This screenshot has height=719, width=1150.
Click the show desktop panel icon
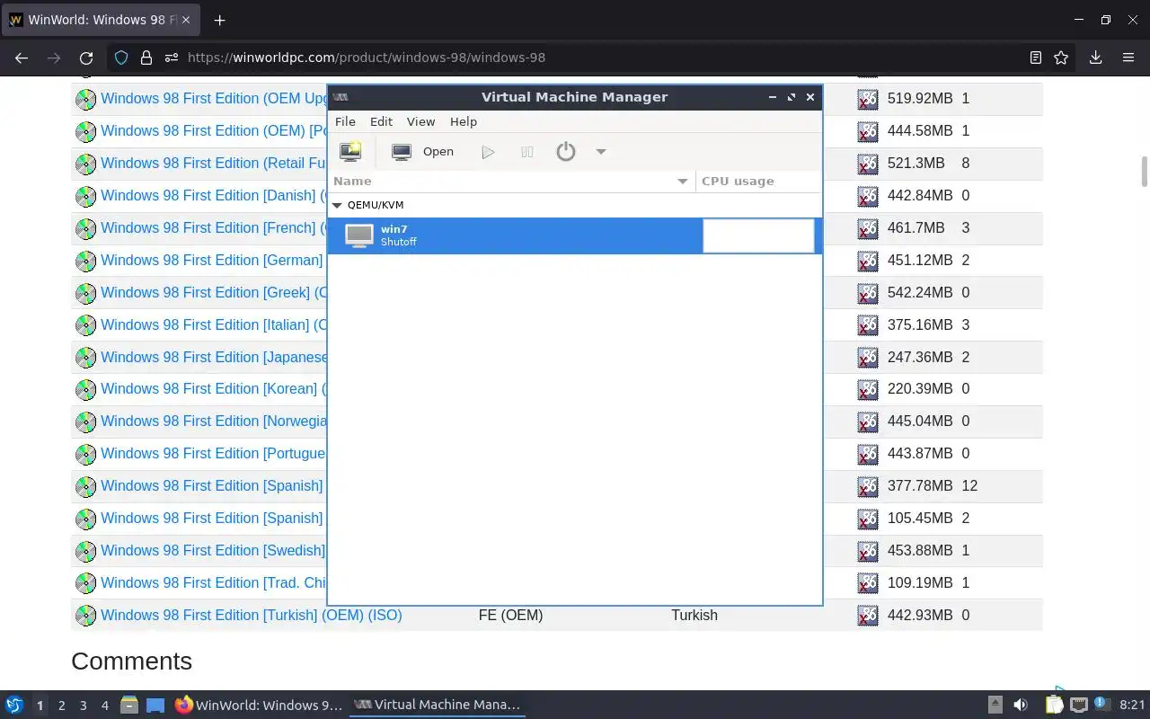155,706
